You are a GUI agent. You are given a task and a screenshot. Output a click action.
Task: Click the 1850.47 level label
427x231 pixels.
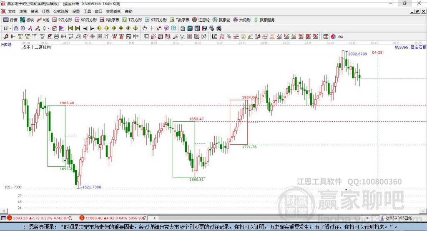pos(196,119)
